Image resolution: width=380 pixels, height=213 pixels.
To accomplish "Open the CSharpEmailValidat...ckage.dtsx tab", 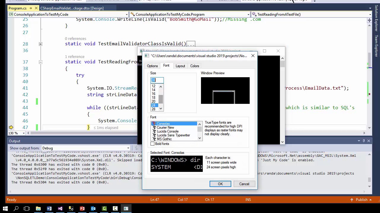I will (x=72, y=8).
